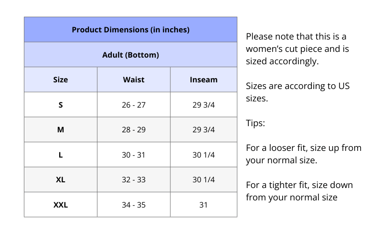382x238 pixels.
Task: Select the looser fit tip text
Action: point(303,154)
